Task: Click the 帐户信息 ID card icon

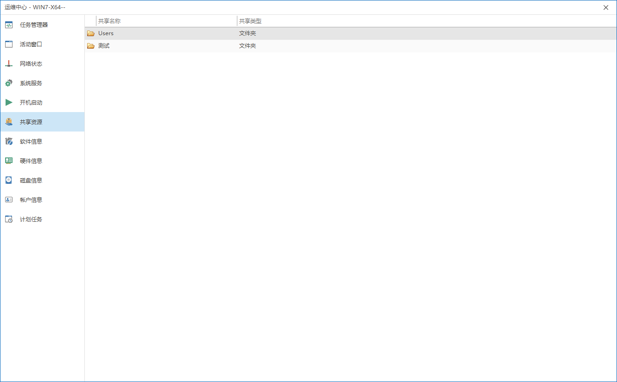Action: click(9, 200)
